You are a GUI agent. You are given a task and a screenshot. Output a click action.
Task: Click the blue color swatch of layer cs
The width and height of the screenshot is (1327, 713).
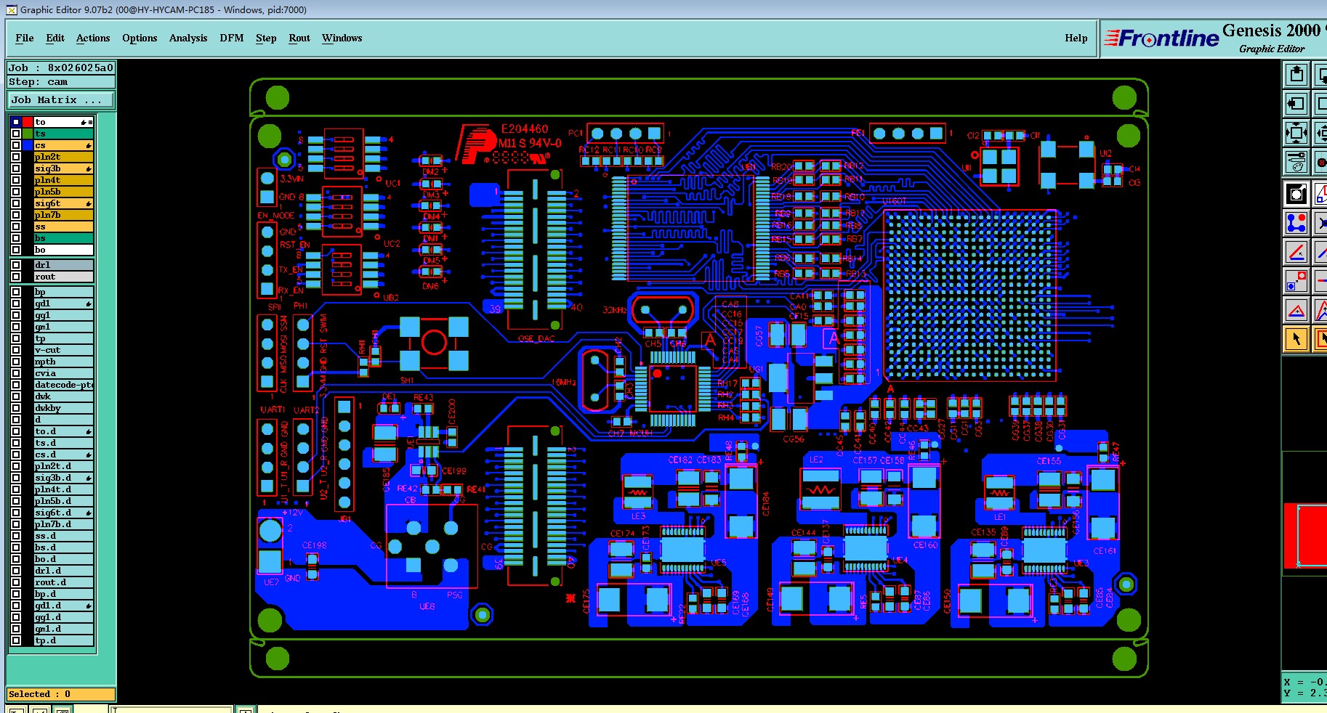pyautogui.click(x=28, y=145)
